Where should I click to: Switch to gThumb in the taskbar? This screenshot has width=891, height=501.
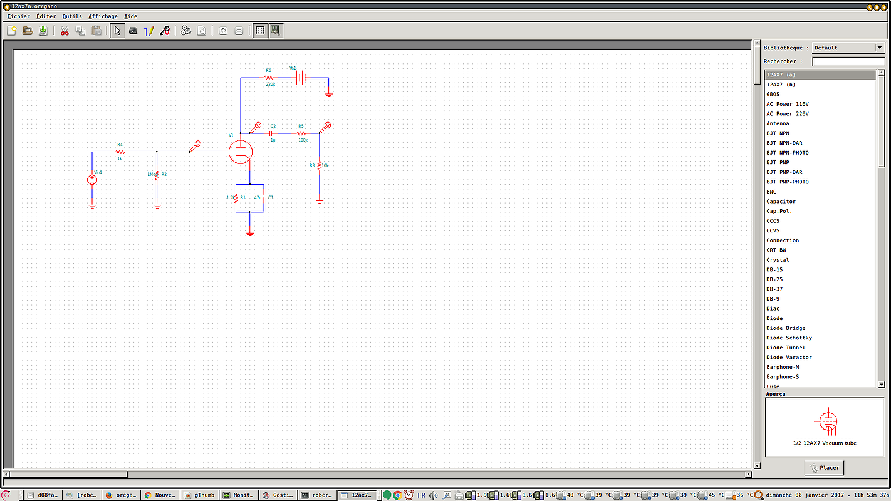click(200, 495)
